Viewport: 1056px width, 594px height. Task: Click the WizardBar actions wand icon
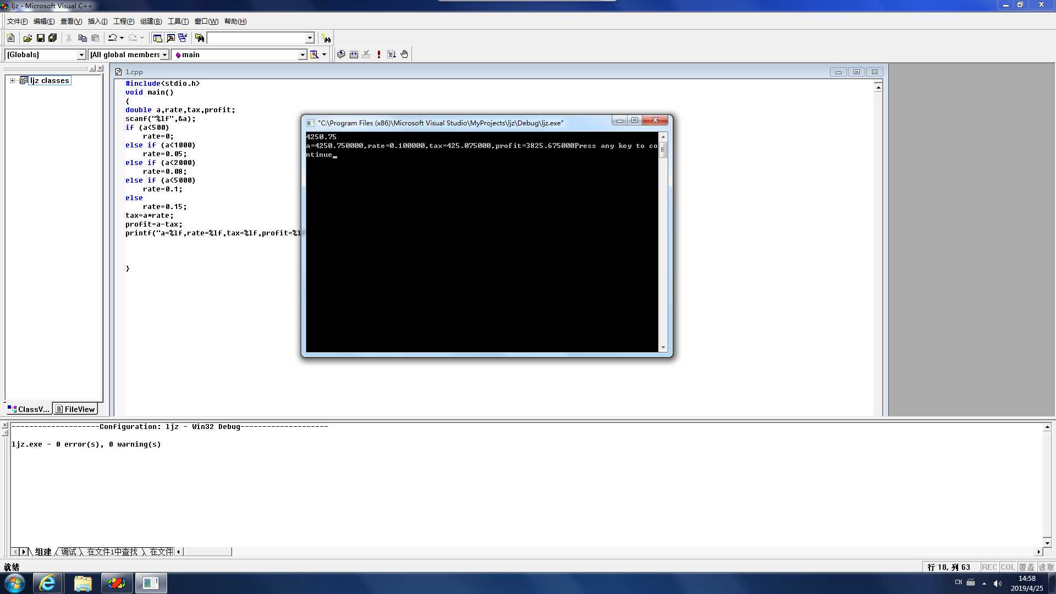point(314,54)
